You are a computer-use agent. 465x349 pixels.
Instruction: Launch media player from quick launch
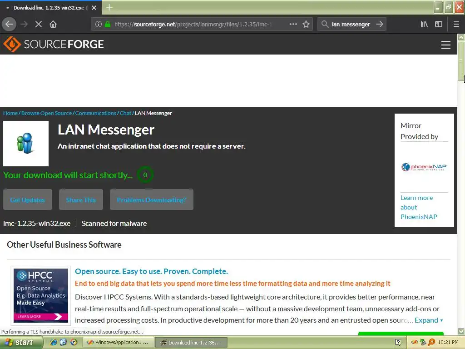pyautogui.click(x=73, y=342)
